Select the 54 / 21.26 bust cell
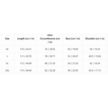Viewport: 108px width, 108px height. click(73, 63)
